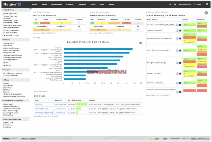Log out using the Logout link
212x142 pixels.
tap(197, 5)
